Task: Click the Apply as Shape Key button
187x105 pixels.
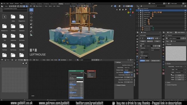Action: 150,41
